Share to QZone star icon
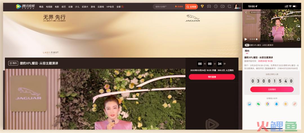This screenshot has height=133, width=304. click(x=285, y=104)
